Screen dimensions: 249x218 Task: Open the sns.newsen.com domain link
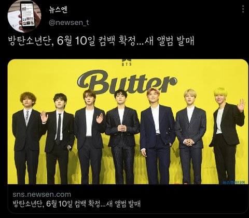coord(42,194)
